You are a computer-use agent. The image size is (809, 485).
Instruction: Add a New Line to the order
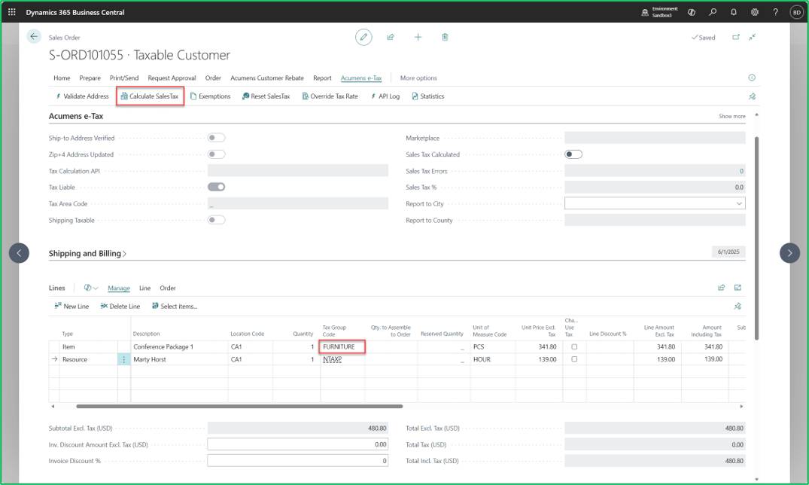coord(71,307)
